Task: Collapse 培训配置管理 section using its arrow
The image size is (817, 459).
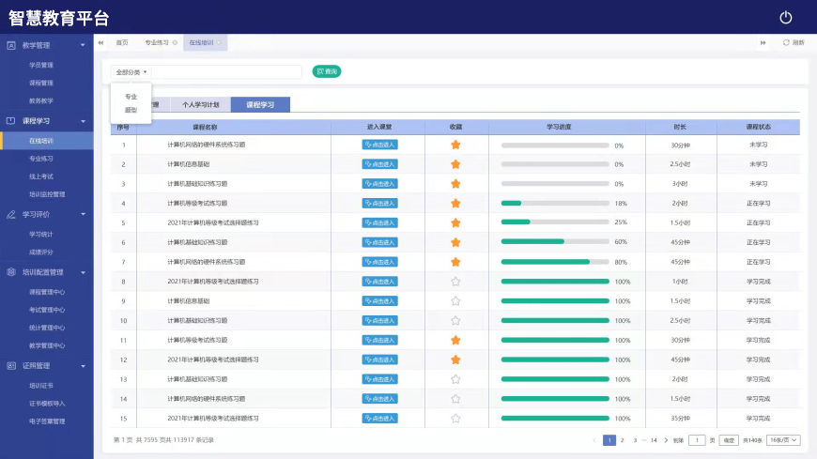Action: coord(83,272)
